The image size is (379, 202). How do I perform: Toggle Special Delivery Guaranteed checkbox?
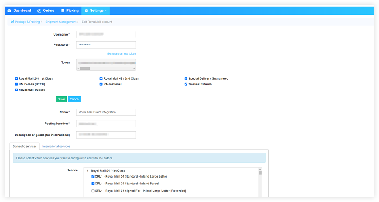pos(186,79)
